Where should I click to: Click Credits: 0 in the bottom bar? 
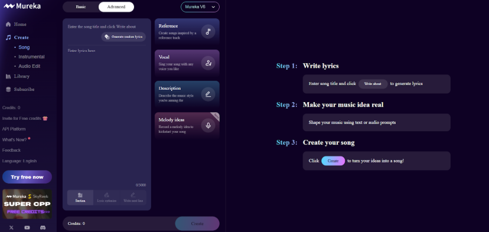[x=76, y=224]
